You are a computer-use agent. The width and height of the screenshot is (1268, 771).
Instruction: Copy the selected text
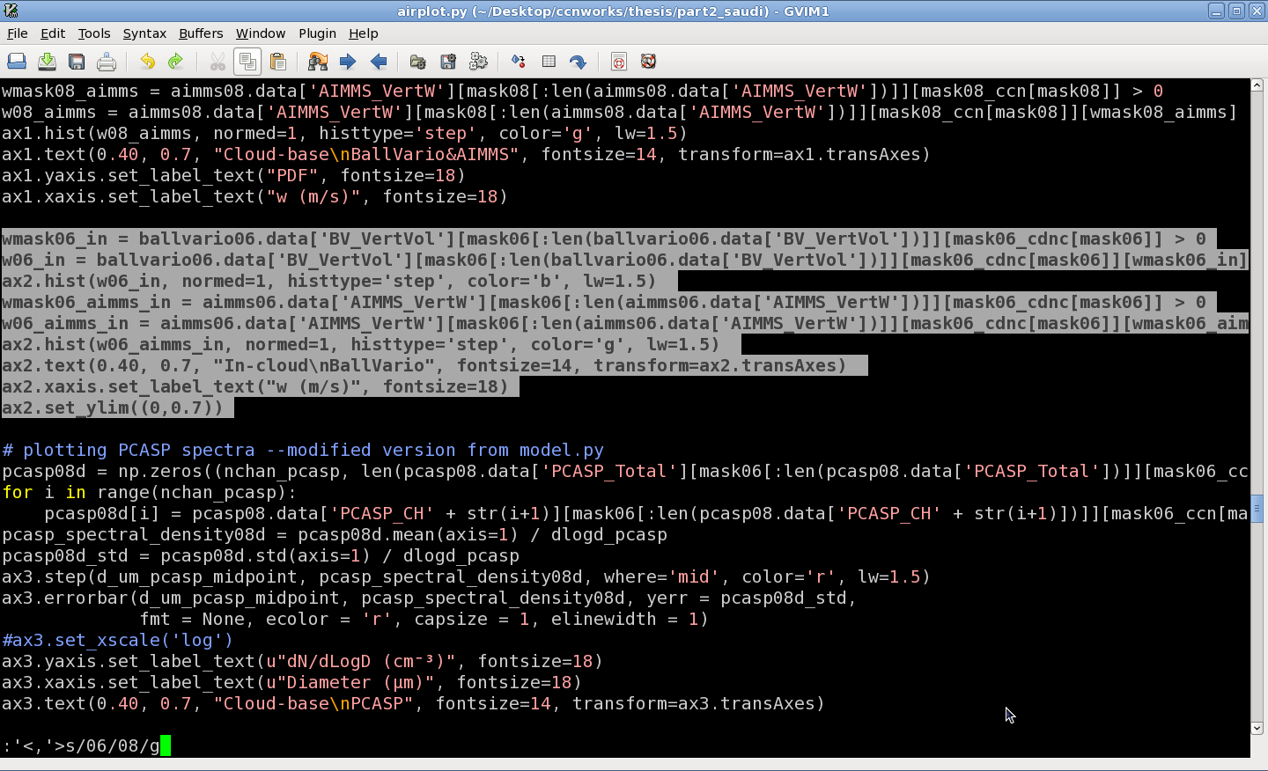[247, 61]
